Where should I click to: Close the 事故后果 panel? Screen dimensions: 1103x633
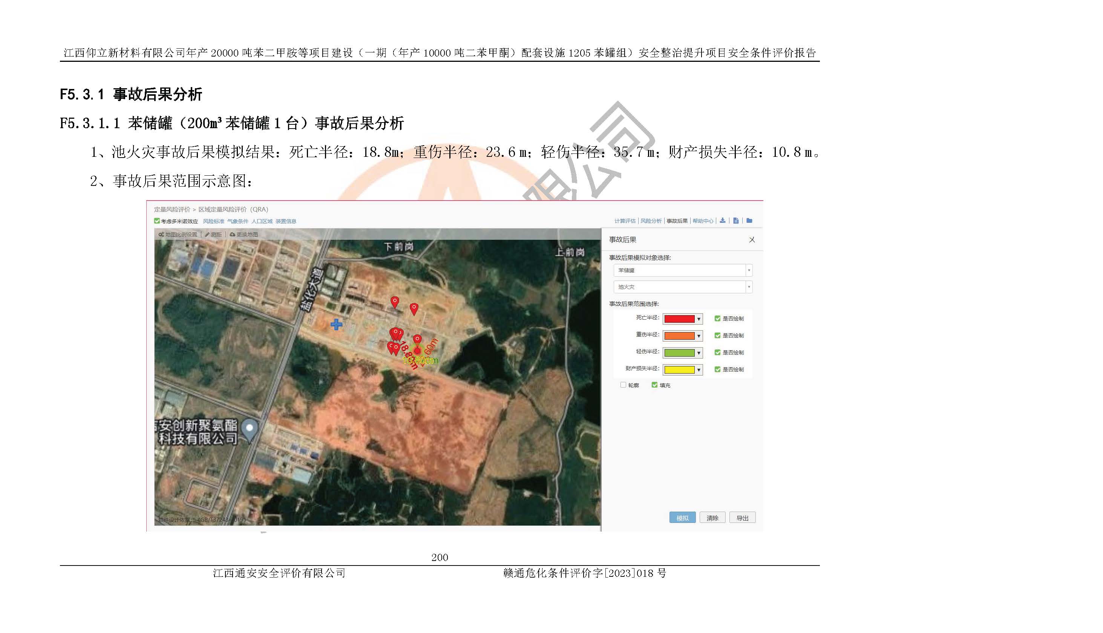pyautogui.click(x=752, y=240)
